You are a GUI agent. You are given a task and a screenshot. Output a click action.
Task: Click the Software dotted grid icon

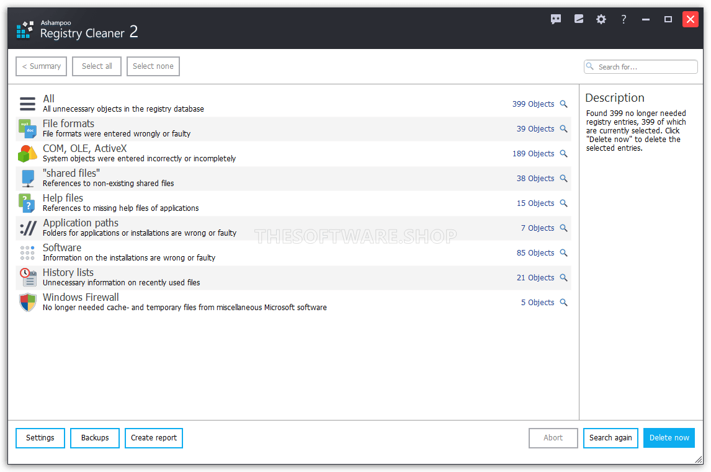pyautogui.click(x=27, y=252)
